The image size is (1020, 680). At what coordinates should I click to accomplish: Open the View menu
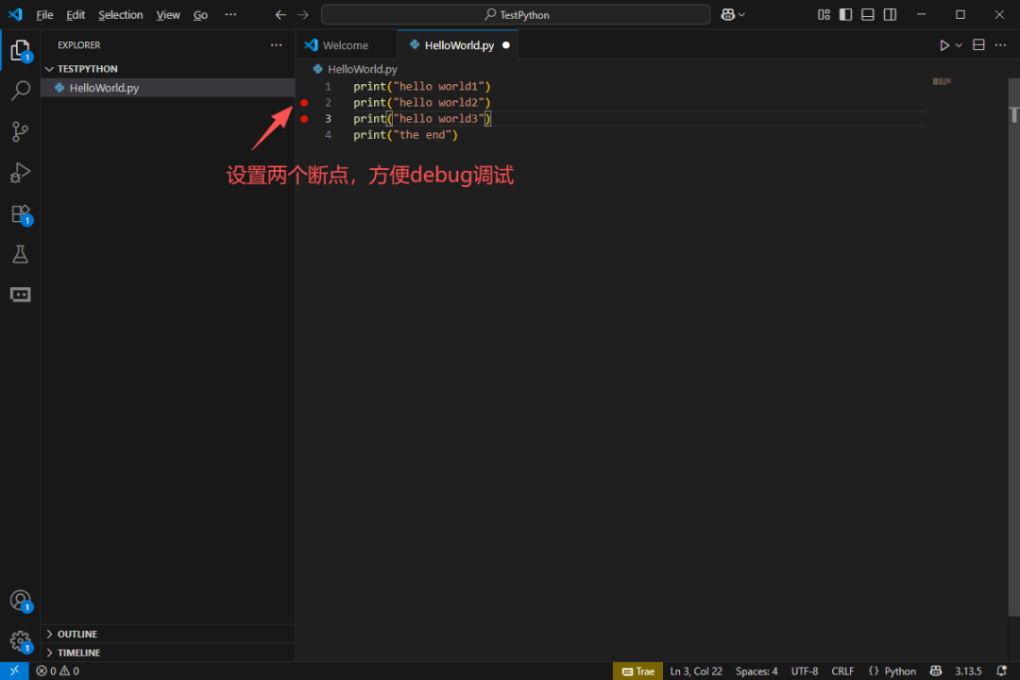[168, 14]
